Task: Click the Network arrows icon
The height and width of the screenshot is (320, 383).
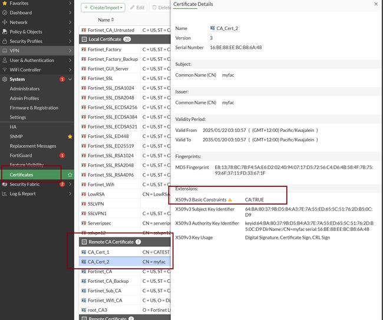Action: (x=5, y=22)
